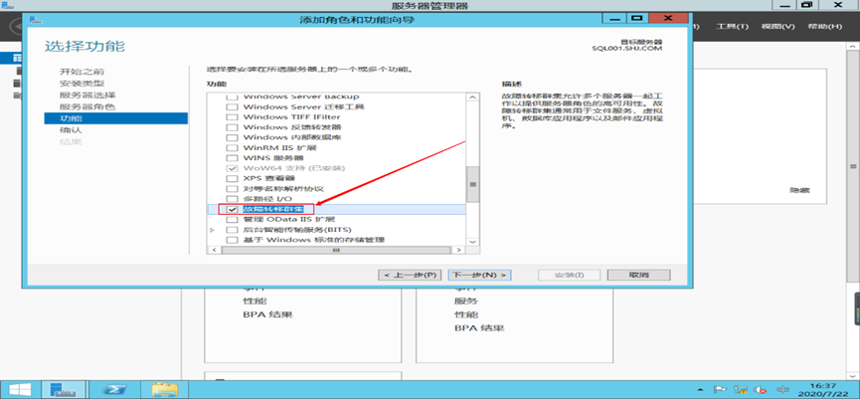The height and width of the screenshot is (399, 860).
Task: Uncheck the 故障转移群集 checkbox
Action: coord(233,209)
